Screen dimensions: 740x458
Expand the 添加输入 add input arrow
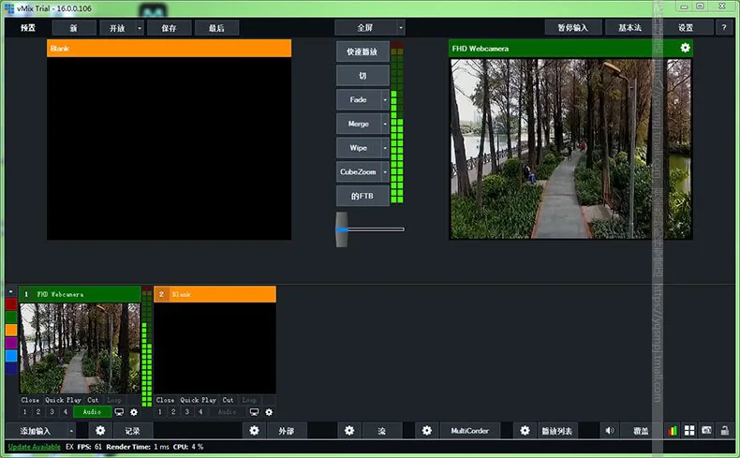click(71, 431)
